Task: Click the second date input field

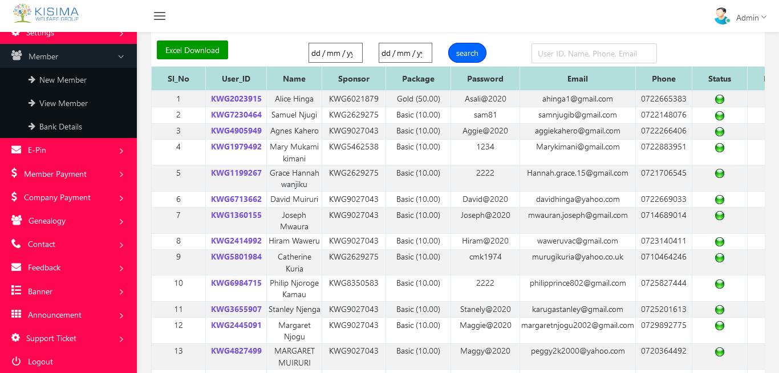Action: (x=405, y=53)
